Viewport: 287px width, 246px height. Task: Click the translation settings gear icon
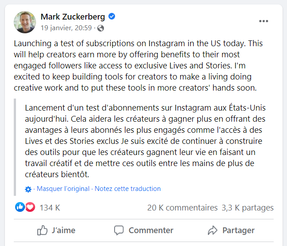tap(28, 189)
